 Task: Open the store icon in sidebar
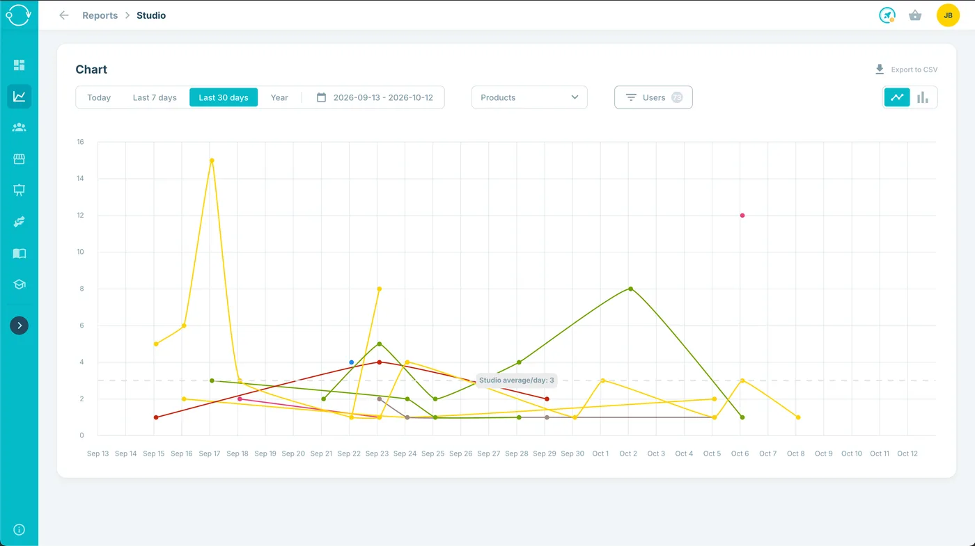[19, 159]
